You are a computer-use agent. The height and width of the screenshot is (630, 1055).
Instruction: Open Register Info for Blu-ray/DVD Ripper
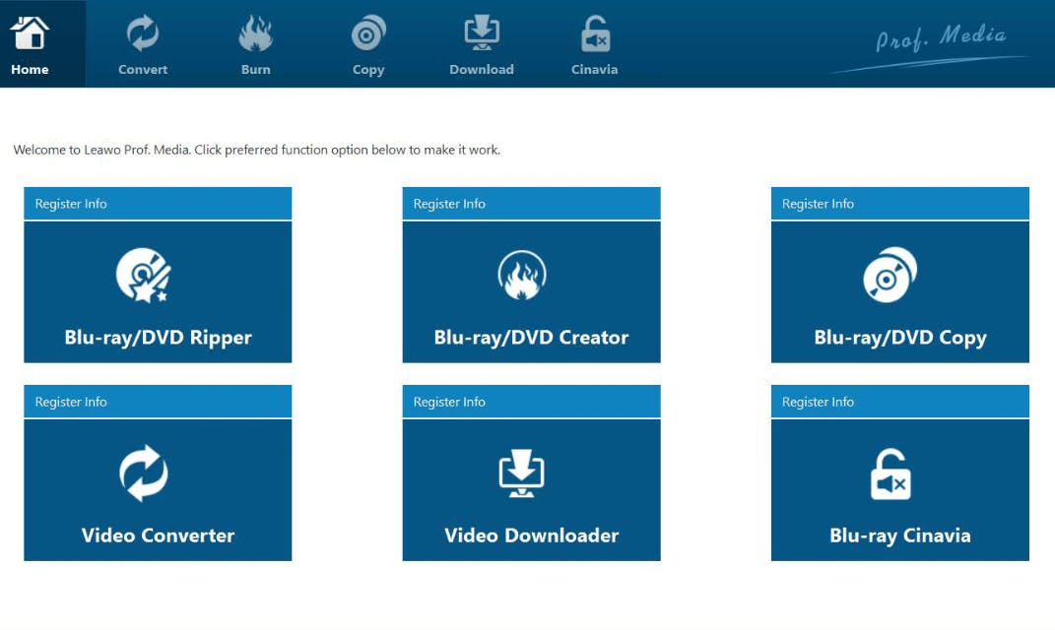point(159,204)
